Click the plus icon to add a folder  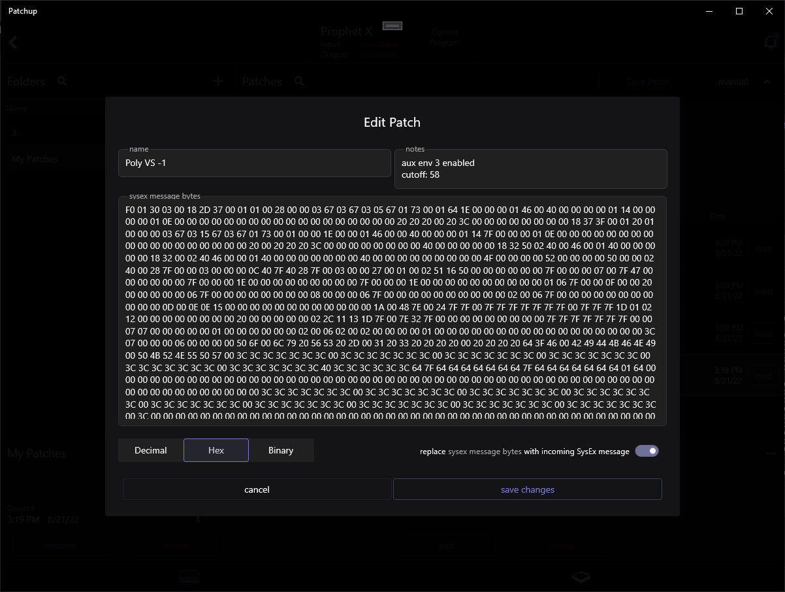tap(218, 82)
